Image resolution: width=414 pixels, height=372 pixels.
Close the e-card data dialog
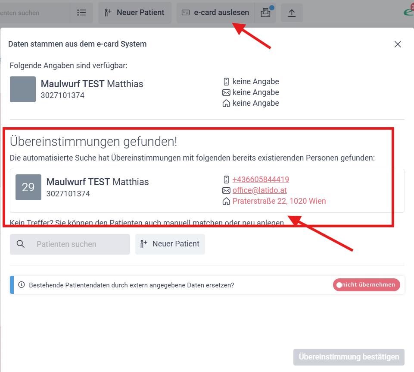[x=398, y=44]
